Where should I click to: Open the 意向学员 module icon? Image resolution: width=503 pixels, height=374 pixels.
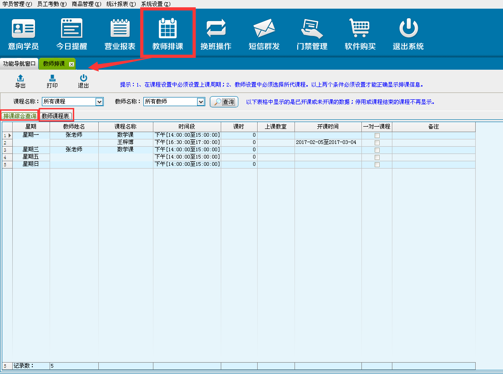tap(23, 29)
